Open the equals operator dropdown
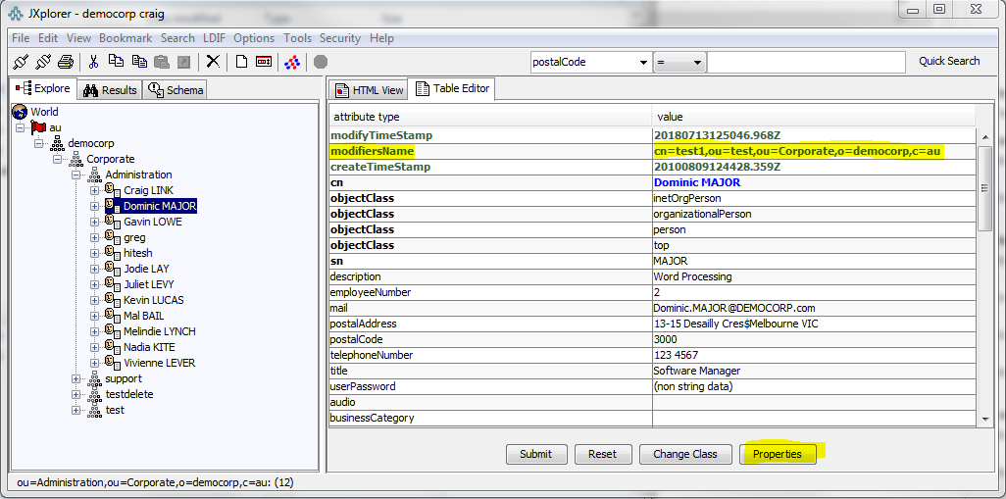This screenshot has height=499, width=1006. pyautogui.click(x=697, y=62)
